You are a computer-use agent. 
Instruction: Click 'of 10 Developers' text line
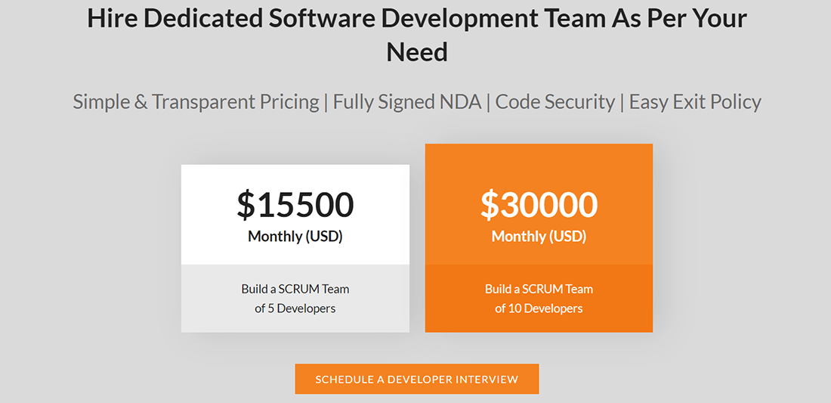coord(539,308)
